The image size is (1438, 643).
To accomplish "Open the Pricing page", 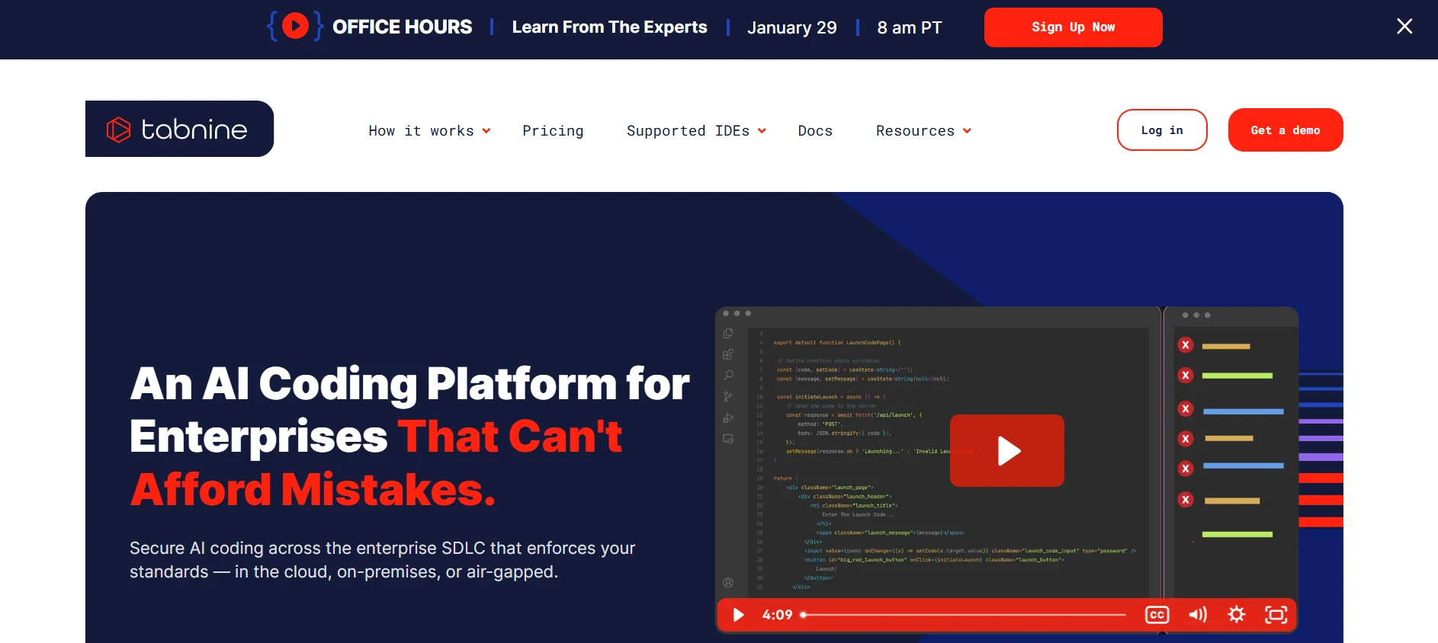I will [x=553, y=131].
